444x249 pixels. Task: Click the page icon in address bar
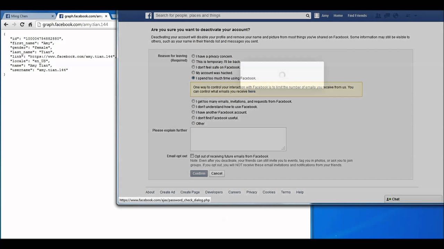point(39,25)
